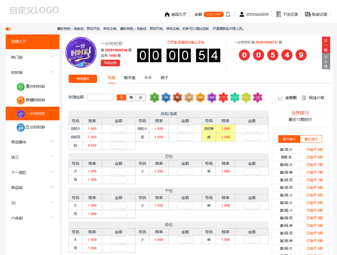337x255 pixels.
Task: Click the 返回大厅 home icon
Action: [167, 14]
